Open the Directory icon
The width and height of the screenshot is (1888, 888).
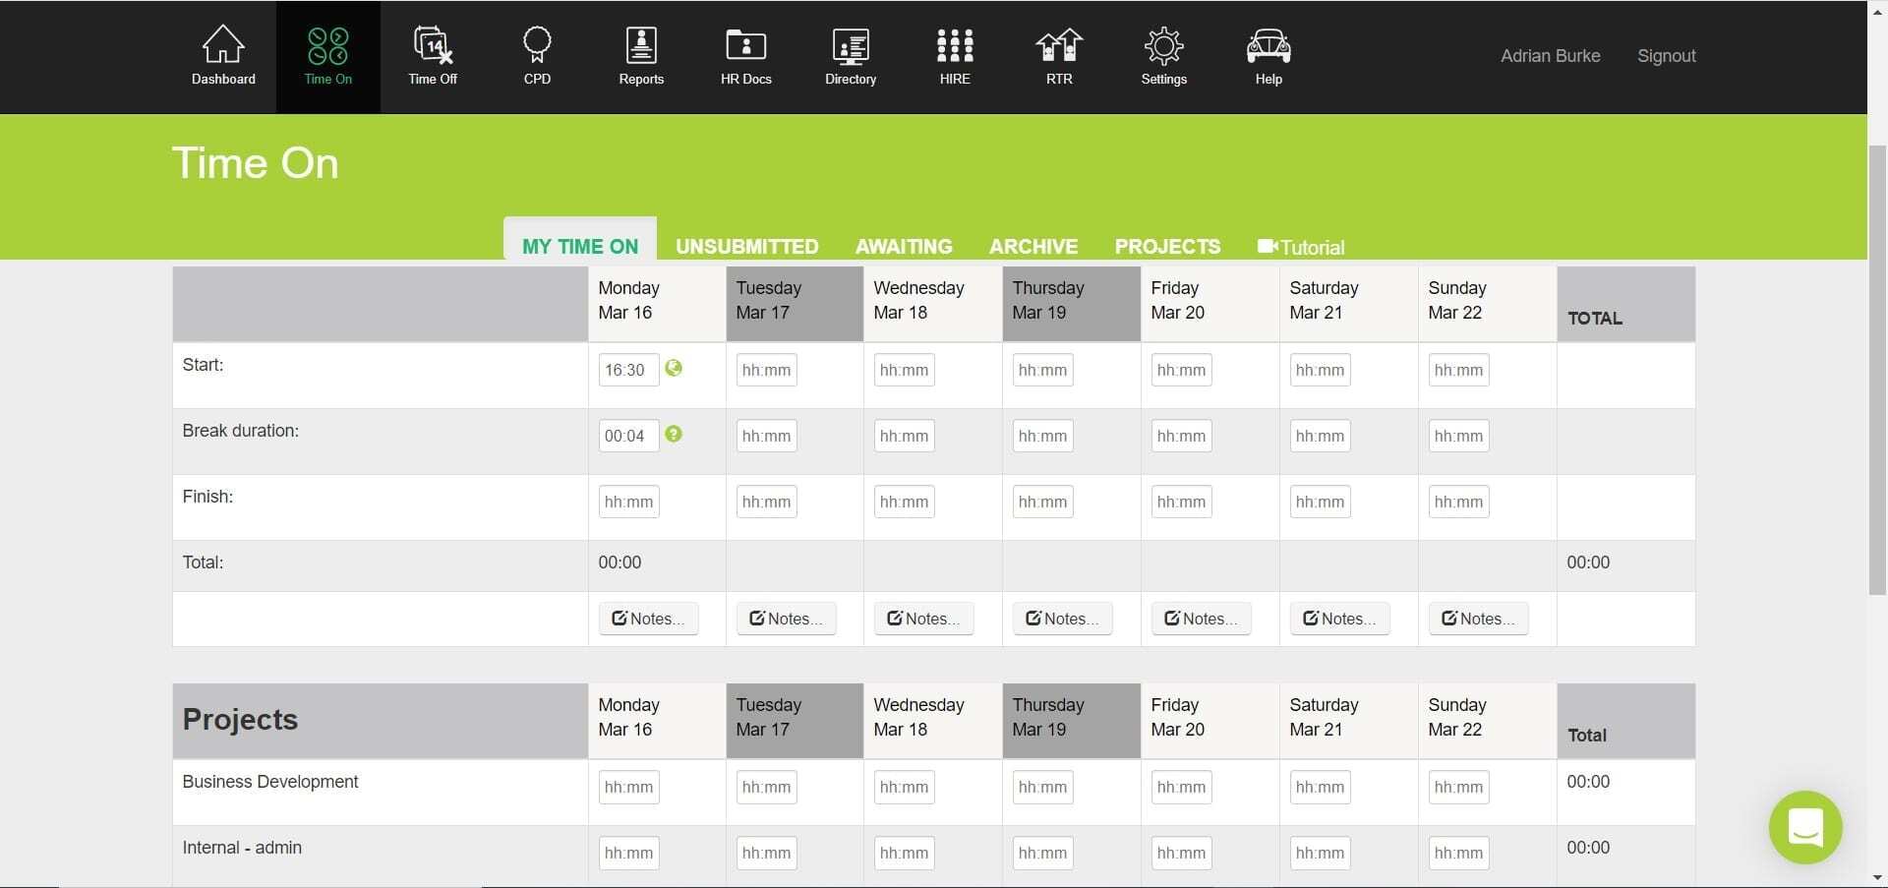(x=851, y=46)
